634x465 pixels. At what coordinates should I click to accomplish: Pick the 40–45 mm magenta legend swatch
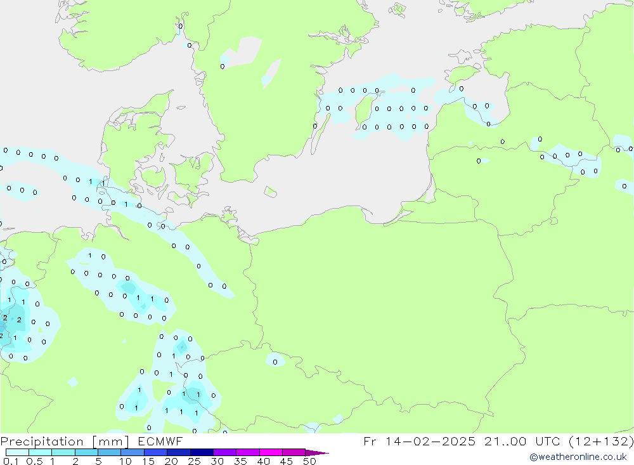tap(271, 452)
